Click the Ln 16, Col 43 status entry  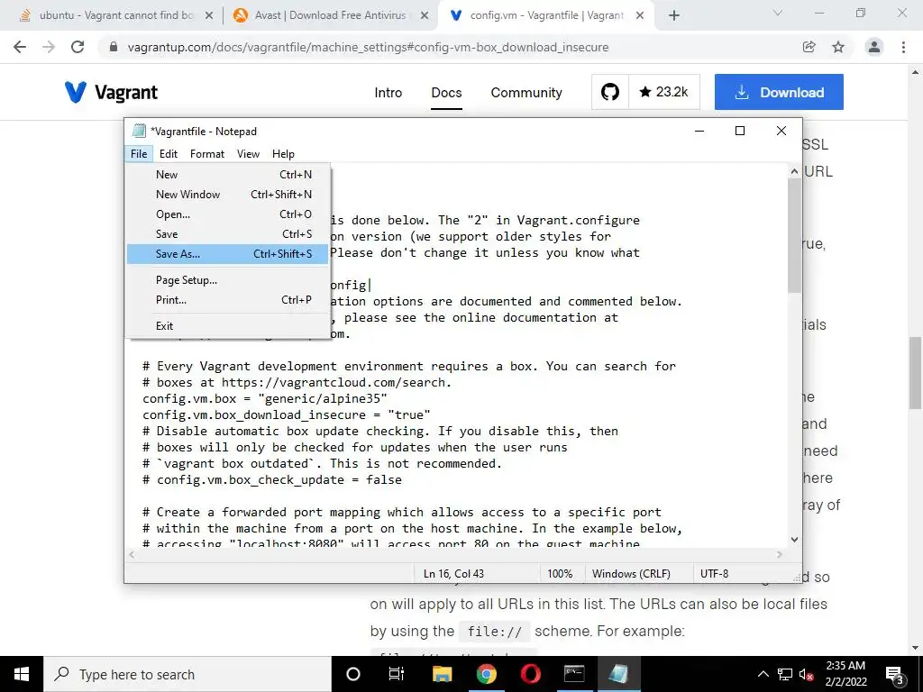coord(454,573)
